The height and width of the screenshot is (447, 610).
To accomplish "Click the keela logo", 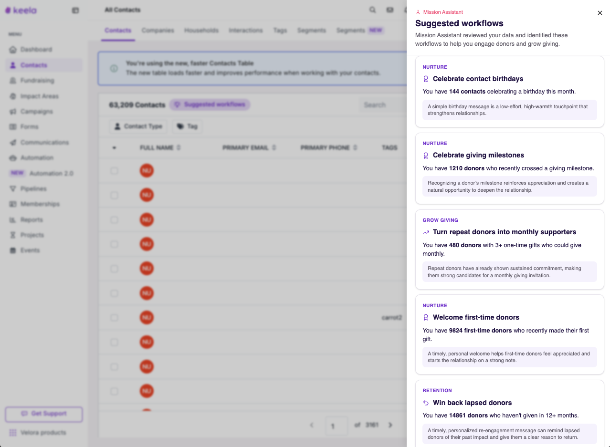I will coord(21,10).
